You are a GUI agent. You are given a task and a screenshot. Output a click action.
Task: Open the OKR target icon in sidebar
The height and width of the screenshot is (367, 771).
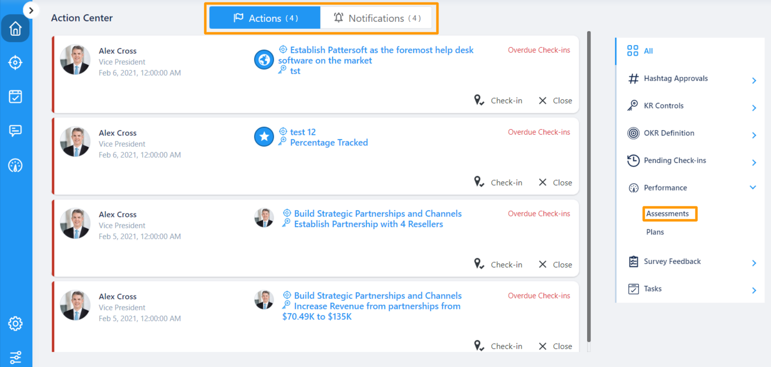click(15, 63)
